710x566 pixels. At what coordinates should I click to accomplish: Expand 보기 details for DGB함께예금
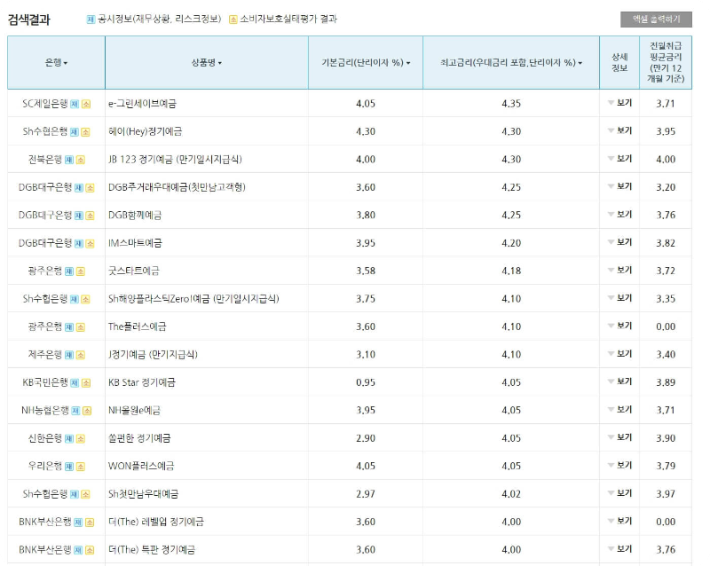[619, 214]
